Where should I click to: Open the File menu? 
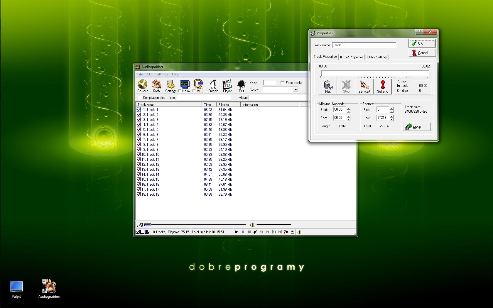pyautogui.click(x=140, y=74)
